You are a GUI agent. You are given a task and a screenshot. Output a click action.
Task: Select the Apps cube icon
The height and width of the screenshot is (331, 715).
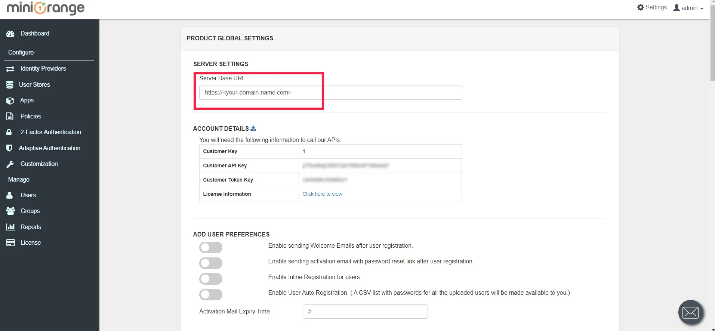(10, 100)
